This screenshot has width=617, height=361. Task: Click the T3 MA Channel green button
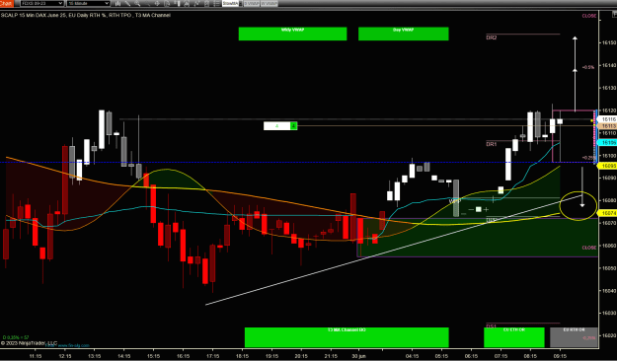(x=347, y=337)
